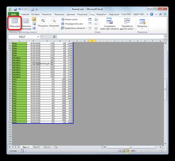
Task: Click zoom out minus button in status bar
Action: click(x=139, y=151)
